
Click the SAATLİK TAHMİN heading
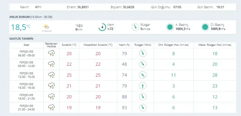pyautogui.click(x=21, y=38)
